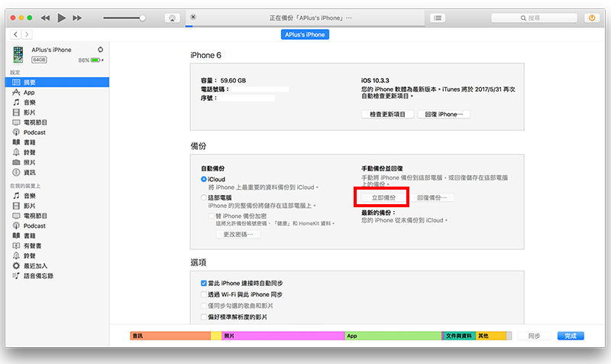Click the play button
The width and height of the screenshot is (611, 364).
pyautogui.click(x=62, y=18)
